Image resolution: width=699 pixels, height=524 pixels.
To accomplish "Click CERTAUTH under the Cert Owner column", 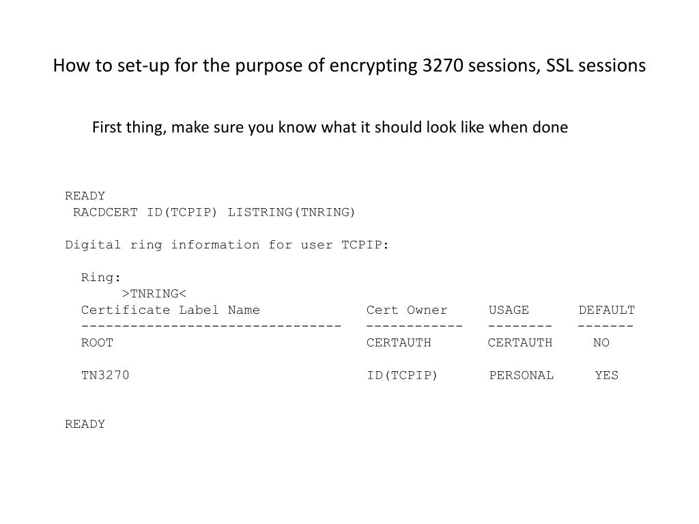I will tap(399, 343).
